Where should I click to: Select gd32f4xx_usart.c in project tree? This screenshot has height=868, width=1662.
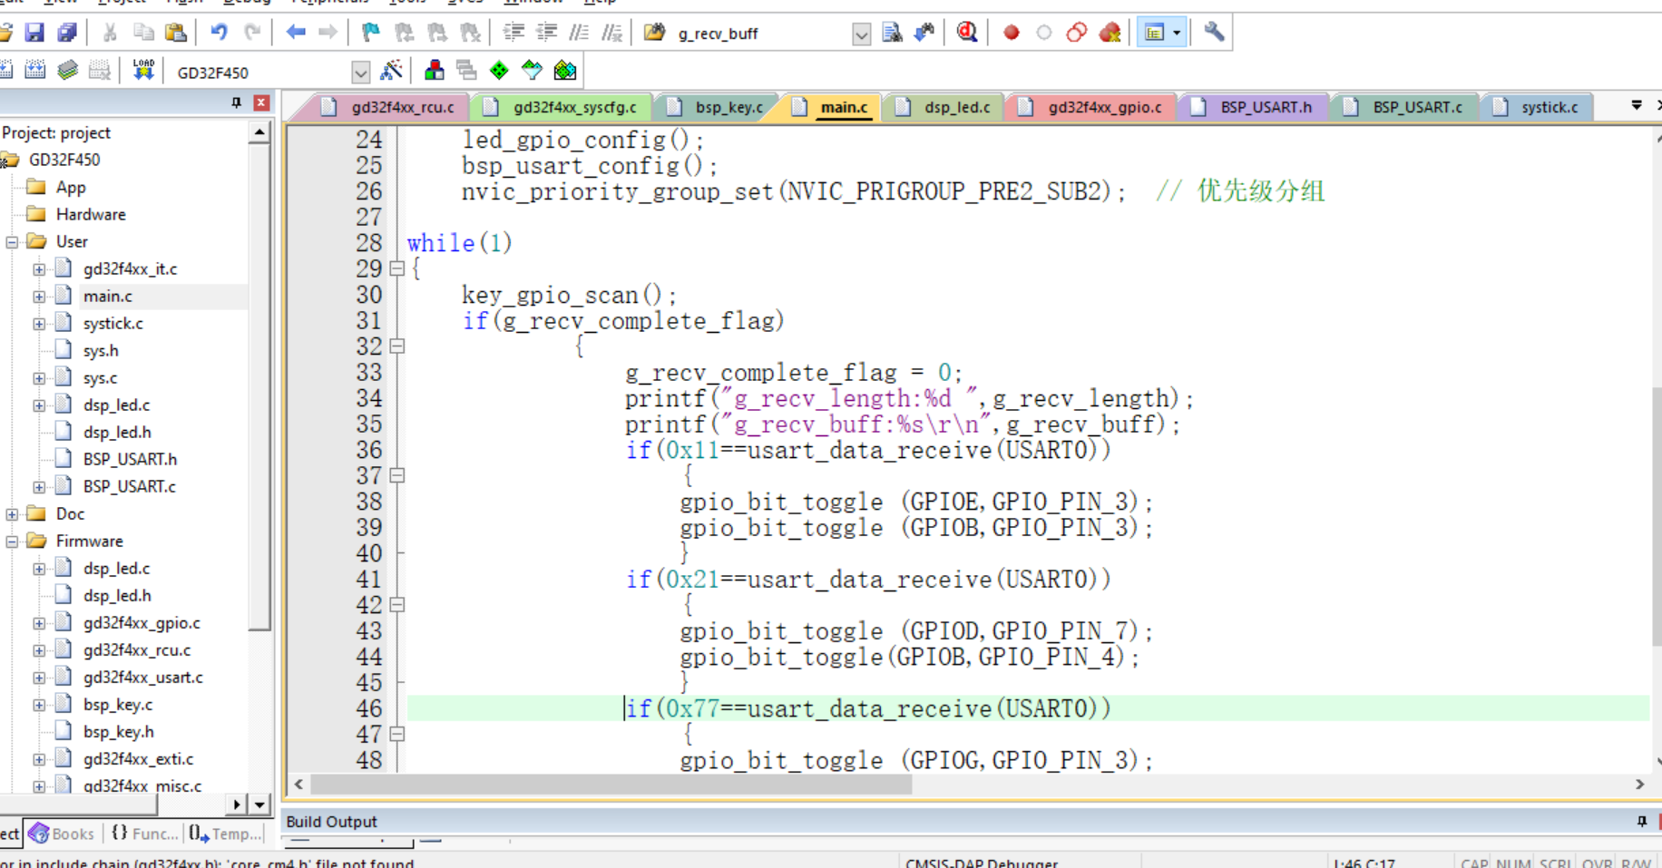[x=142, y=678]
